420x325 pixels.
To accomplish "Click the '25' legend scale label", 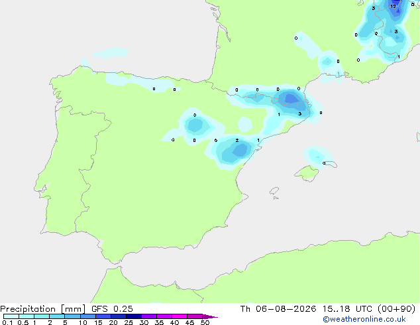I will [129, 322].
